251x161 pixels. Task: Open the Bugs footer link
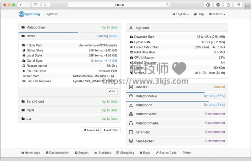coord(145,153)
